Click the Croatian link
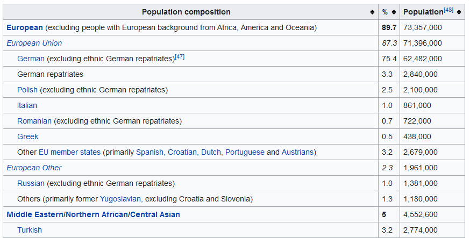470x238 pixels. (x=182, y=152)
